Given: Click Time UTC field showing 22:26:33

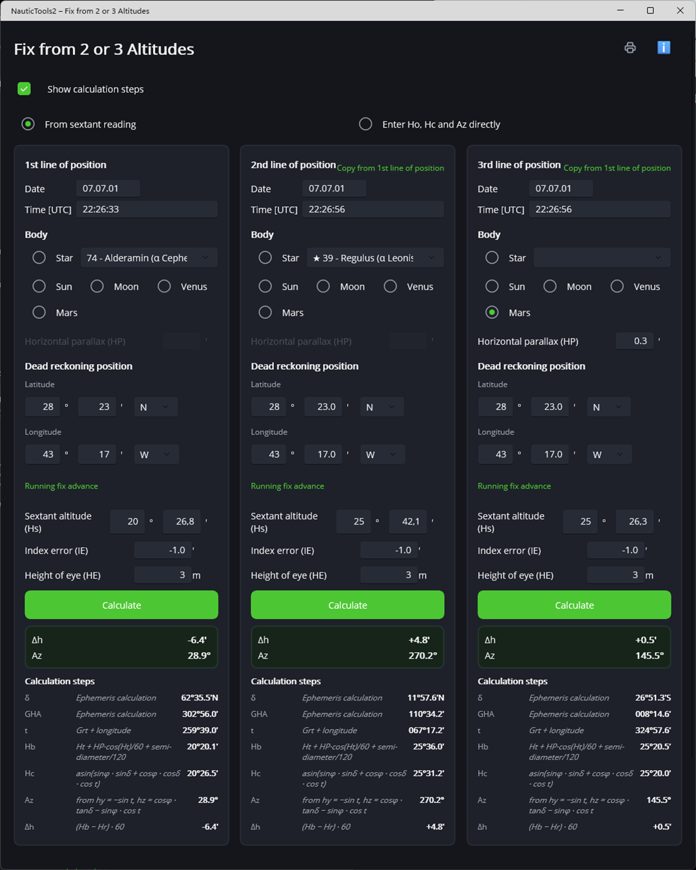Looking at the screenshot, I should [x=147, y=209].
